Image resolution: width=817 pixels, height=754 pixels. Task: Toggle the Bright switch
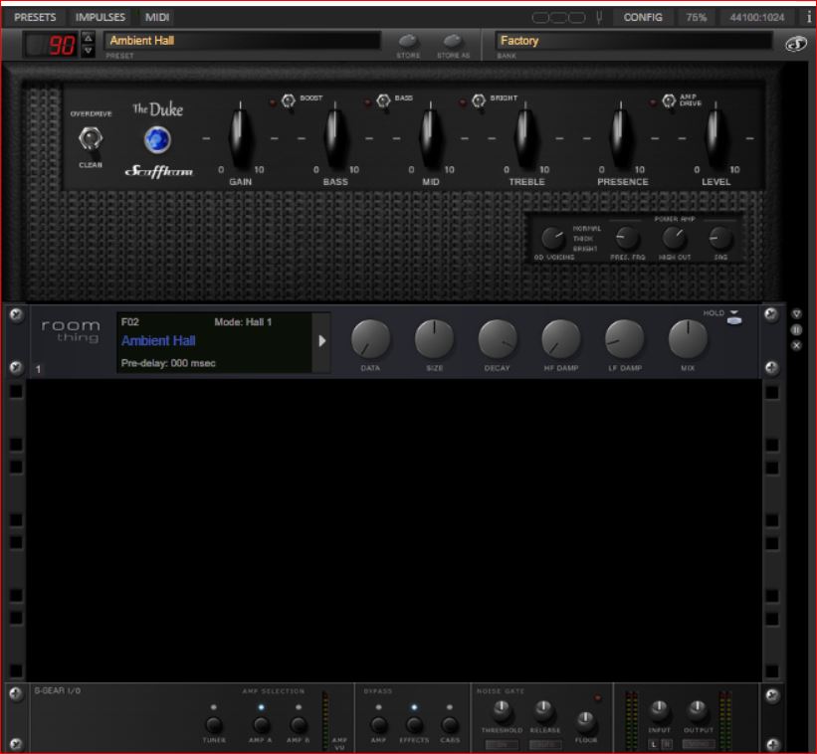pos(479,100)
